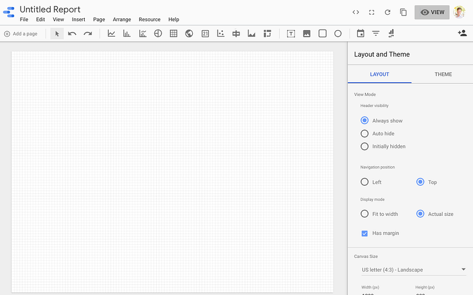Set navigation position to Left

[x=365, y=182]
